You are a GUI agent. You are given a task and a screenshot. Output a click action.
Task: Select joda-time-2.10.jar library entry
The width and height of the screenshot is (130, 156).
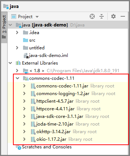coord(55,124)
